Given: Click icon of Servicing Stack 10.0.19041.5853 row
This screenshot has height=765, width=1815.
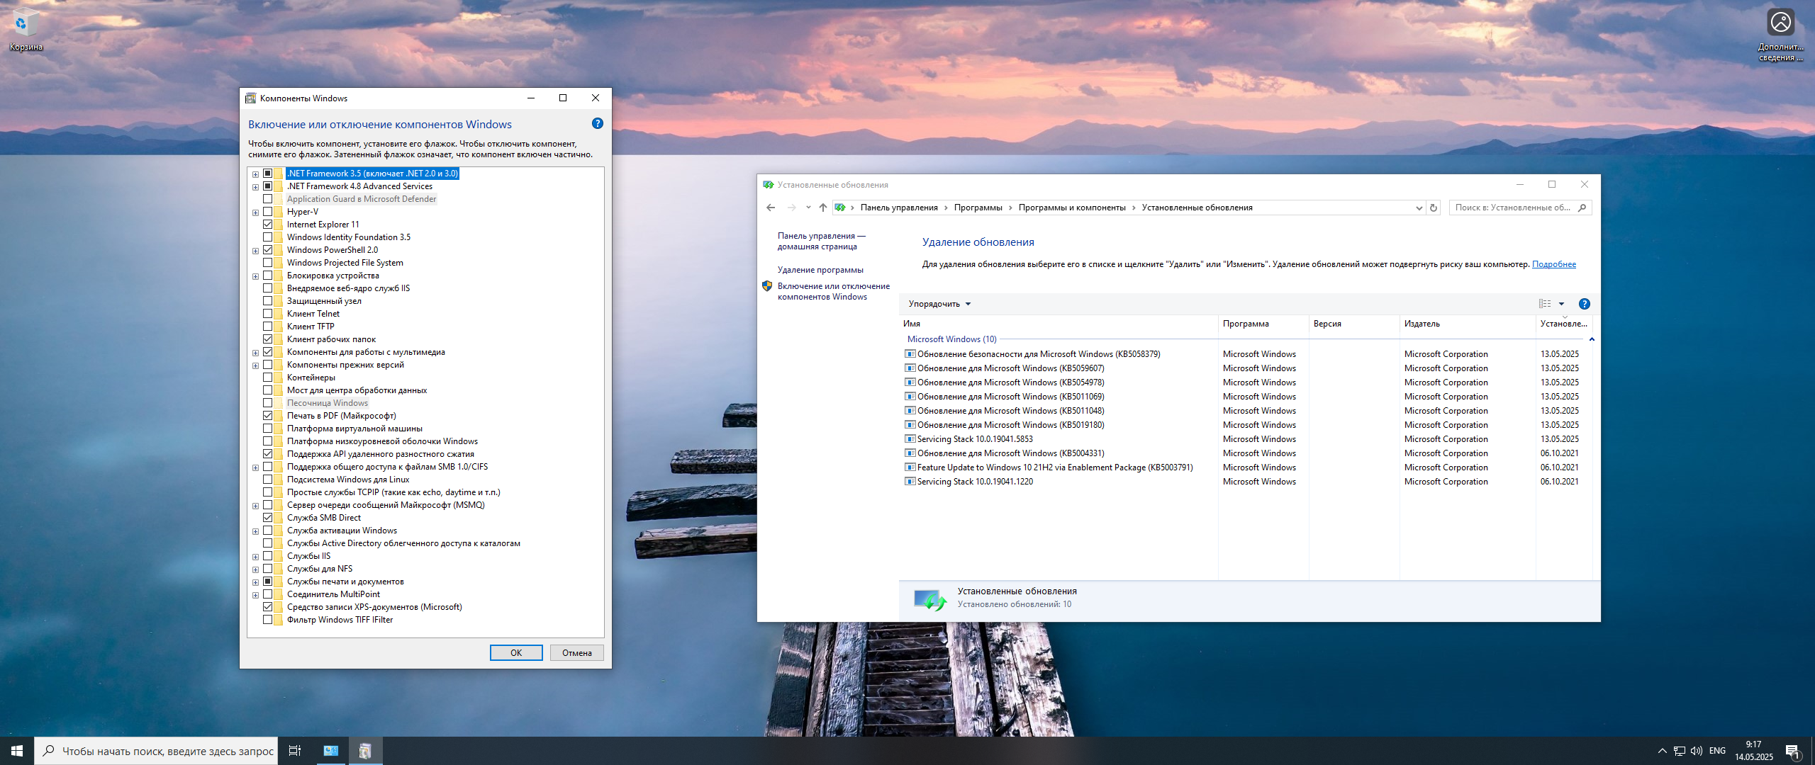Looking at the screenshot, I should (x=910, y=439).
